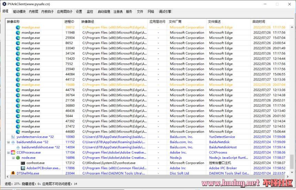Click the Edge icon for process 15420
Viewport: 296px width, 190px height.
click(x=18, y=59)
